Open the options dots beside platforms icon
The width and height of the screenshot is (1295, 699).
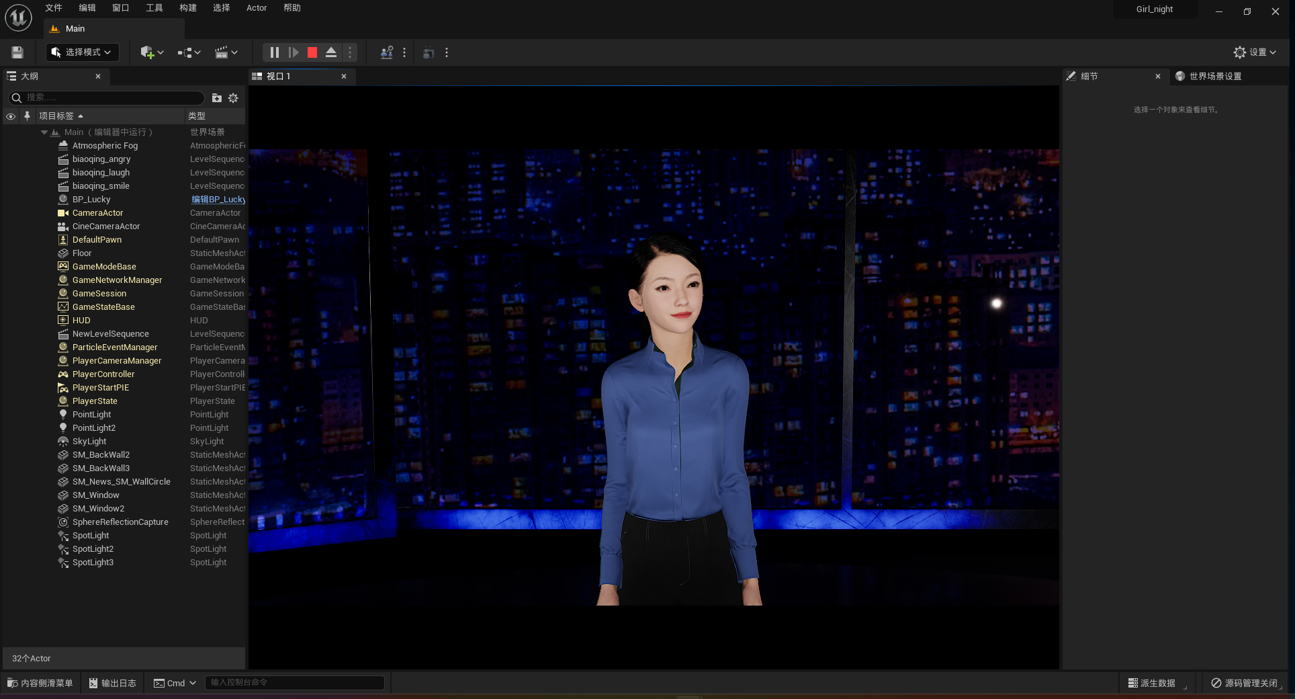pyautogui.click(x=447, y=52)
